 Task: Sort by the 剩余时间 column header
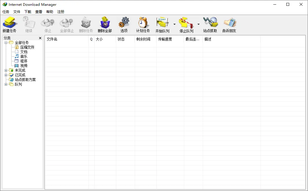pyautogui.click(x=145, y=39)
